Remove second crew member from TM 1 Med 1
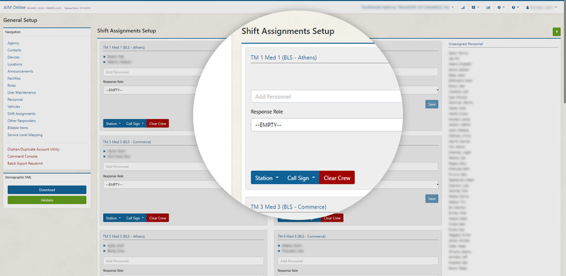566x276 pixels. pyautogui.click(x=104, y=62)
